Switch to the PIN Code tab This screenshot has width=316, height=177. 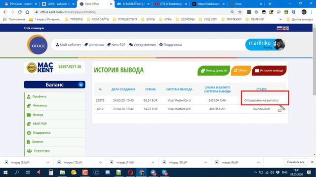21,4
